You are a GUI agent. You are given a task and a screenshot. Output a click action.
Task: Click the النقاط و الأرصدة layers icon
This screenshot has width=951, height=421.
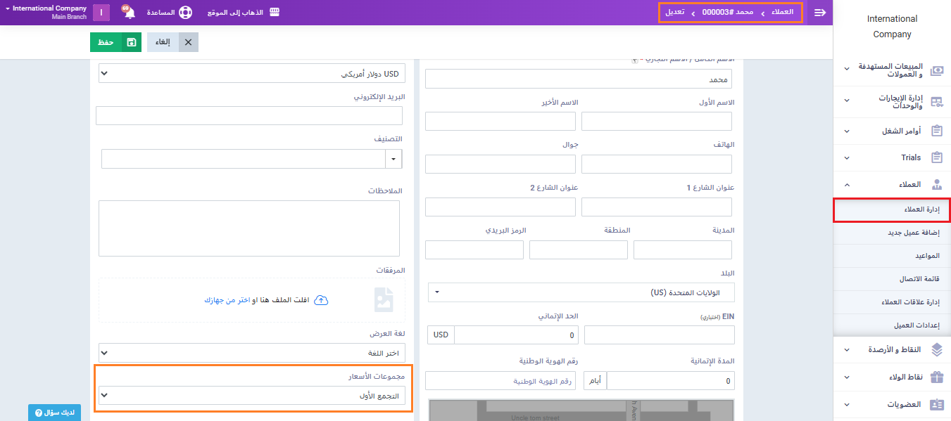coord(936,349)
